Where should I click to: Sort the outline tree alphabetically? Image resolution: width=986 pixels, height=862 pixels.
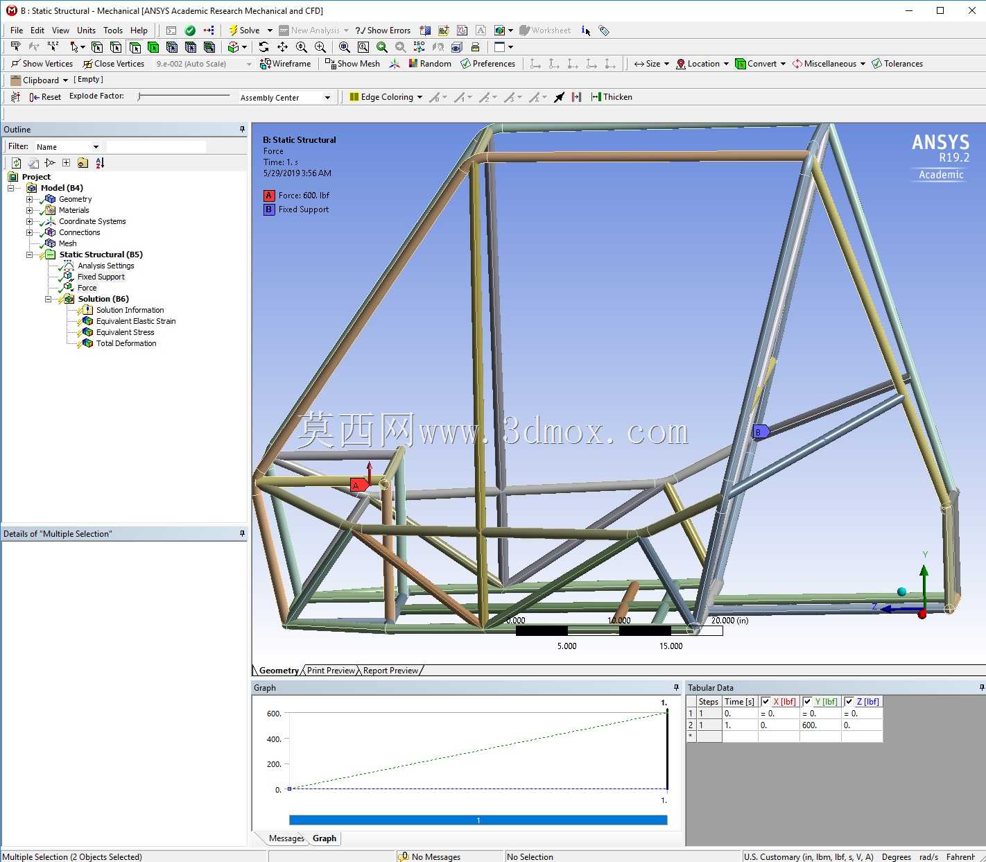[100, 163]
